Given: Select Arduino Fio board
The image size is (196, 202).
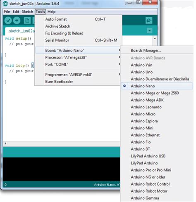Looking at the screenshot, I should tap(157, 142).
